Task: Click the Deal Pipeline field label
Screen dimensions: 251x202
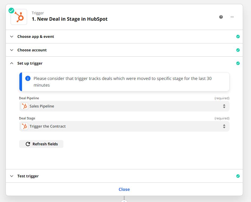Action: coord(29,98)
